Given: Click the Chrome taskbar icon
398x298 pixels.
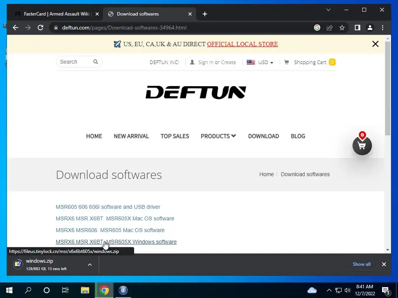Looking at the screenshot, I should click(x=104, y=290).
